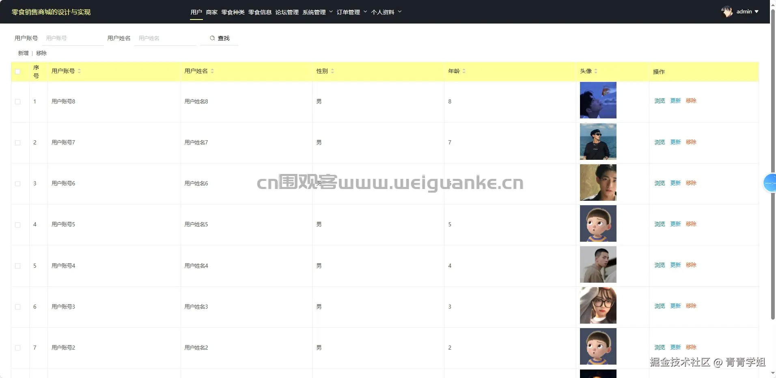Open avatar thumbnail of 用户账号6
This screenshot has height=378, width=776.
click(598, 183)
